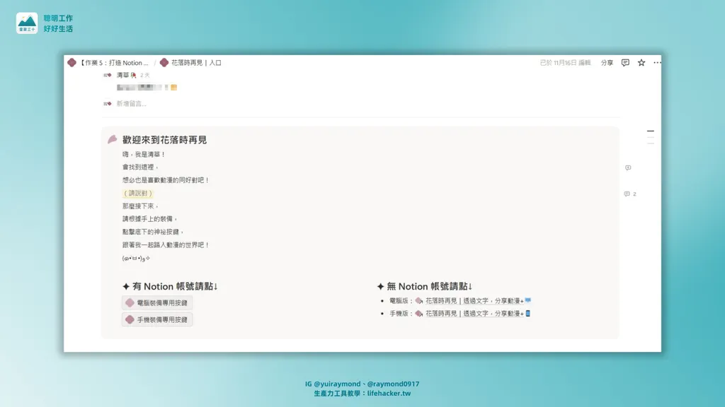Open the three-dot more options menu
The image size is (725, 407).
[657, 63]
